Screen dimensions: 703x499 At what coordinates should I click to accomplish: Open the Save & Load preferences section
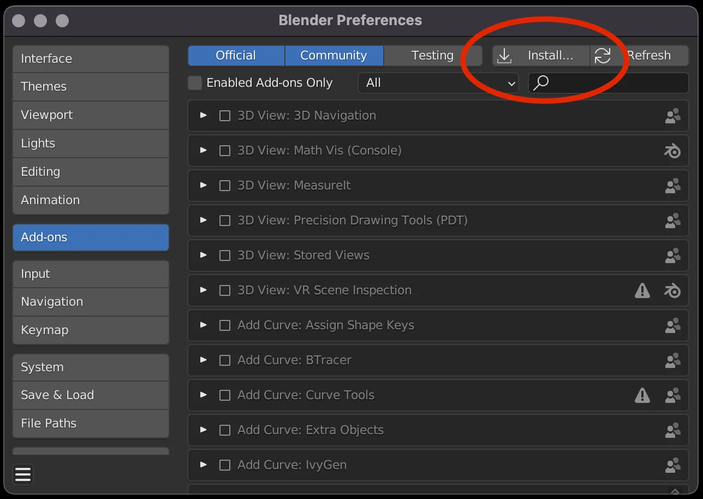click(91, 395)
